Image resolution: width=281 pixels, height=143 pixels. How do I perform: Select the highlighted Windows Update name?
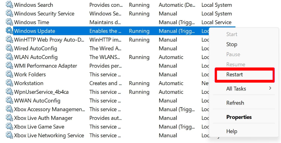[35, 31]
